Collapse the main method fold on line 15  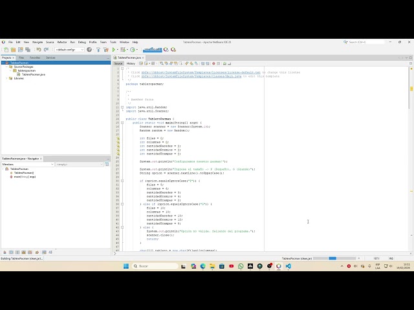pos(122,123)
